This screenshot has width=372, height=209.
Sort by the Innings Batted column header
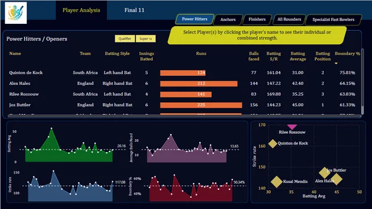(146, 56)
